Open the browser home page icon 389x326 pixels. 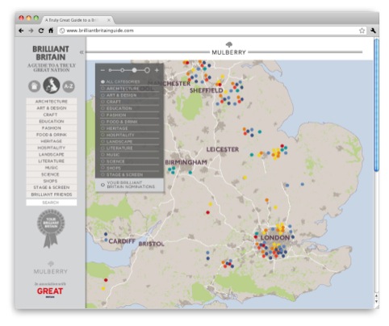[x=51, y=31]
